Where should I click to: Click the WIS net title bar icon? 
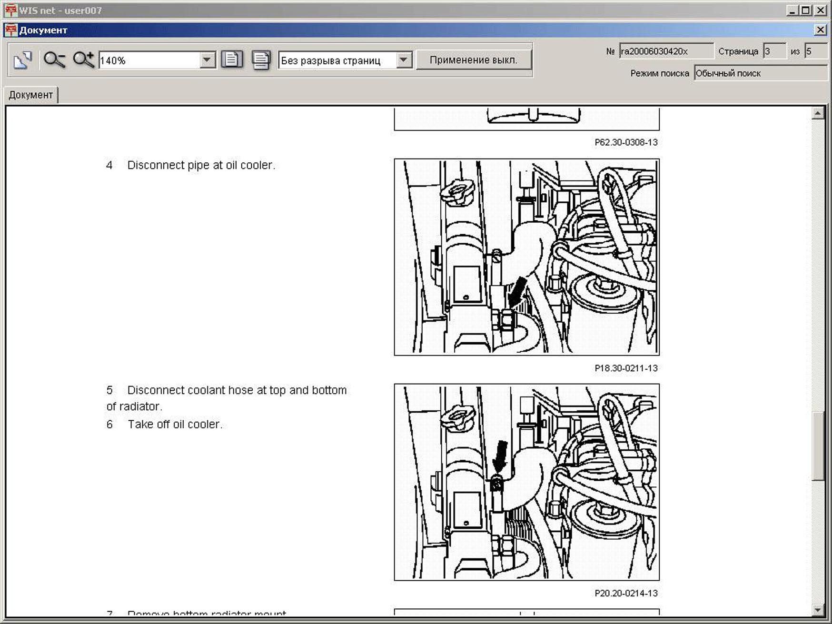pyautogui.click(x=10, y=10)
